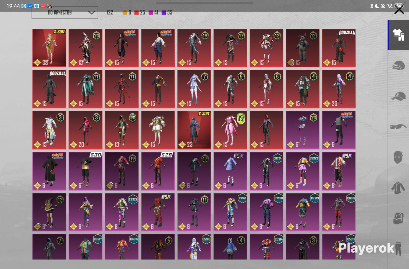The height and width of the screenshot is (269, 409).
Task: Tap the Wi-Fi status icon
Action: click(x=390, y=6)
